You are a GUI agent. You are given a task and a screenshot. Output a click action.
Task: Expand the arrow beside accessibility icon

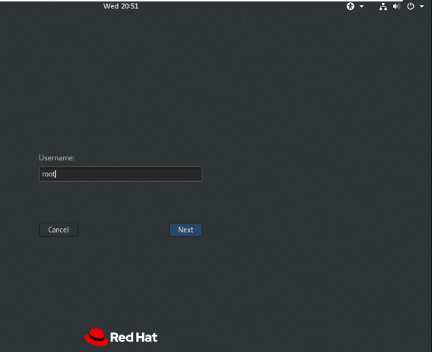[x=361, y=7]
